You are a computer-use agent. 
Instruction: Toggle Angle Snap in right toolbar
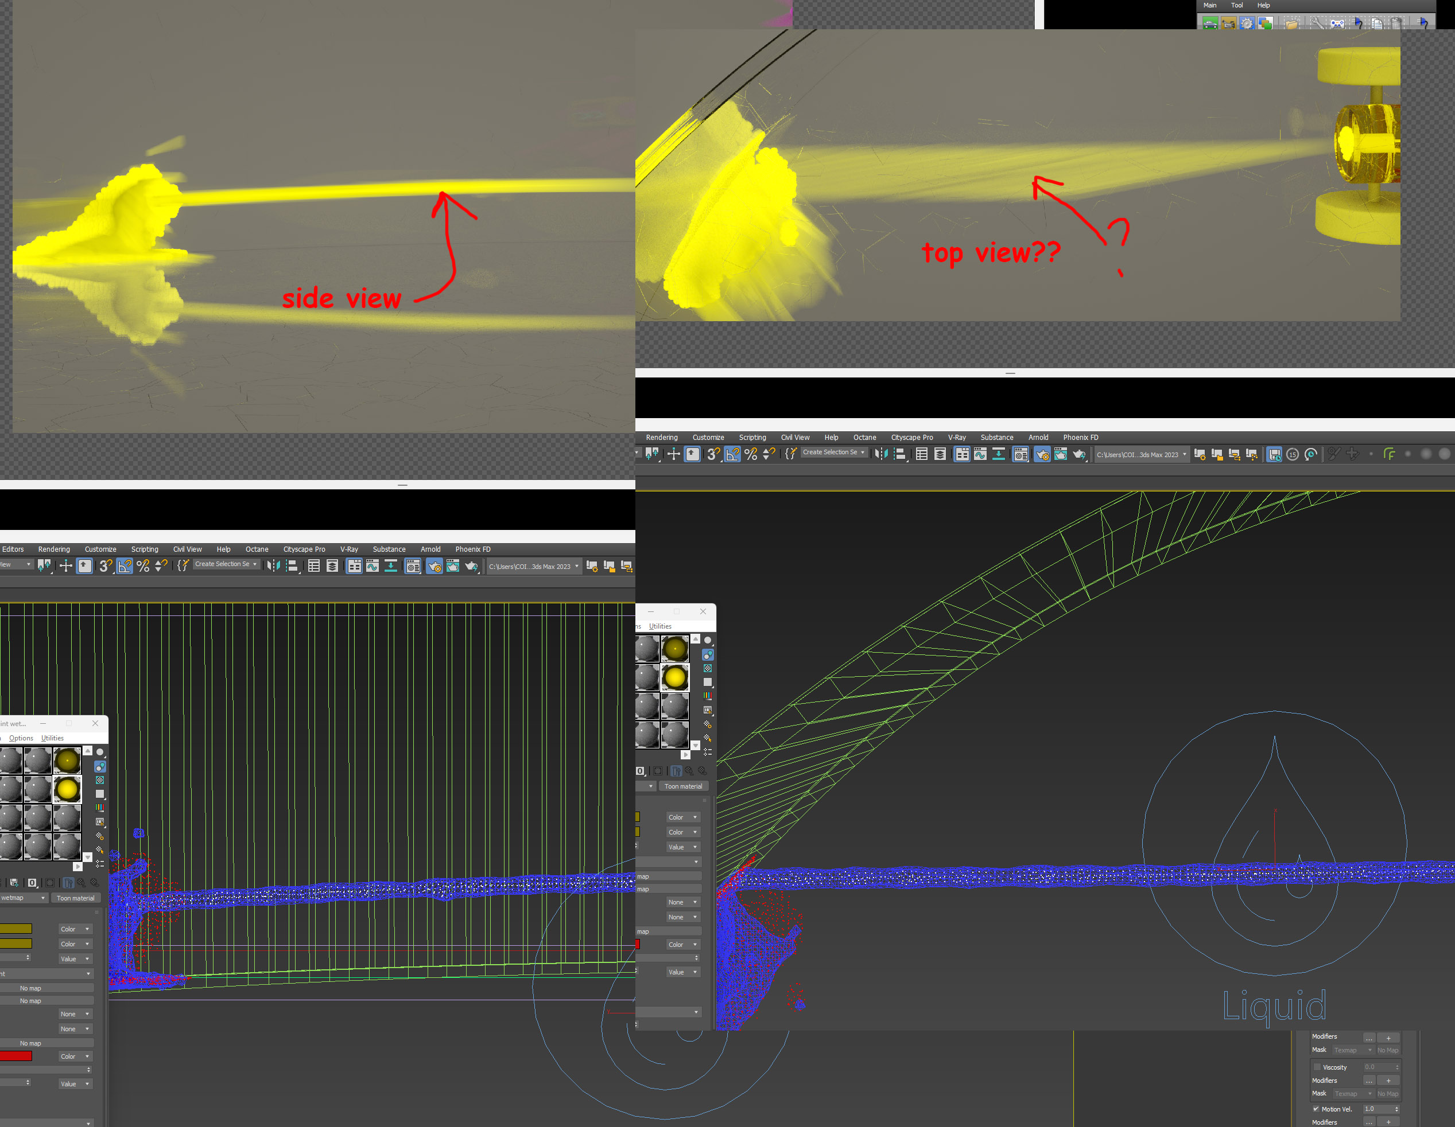[732, 454]
